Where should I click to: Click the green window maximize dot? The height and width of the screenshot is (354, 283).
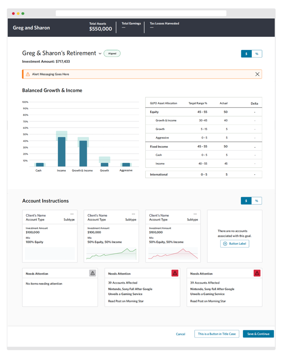(23, 13)
